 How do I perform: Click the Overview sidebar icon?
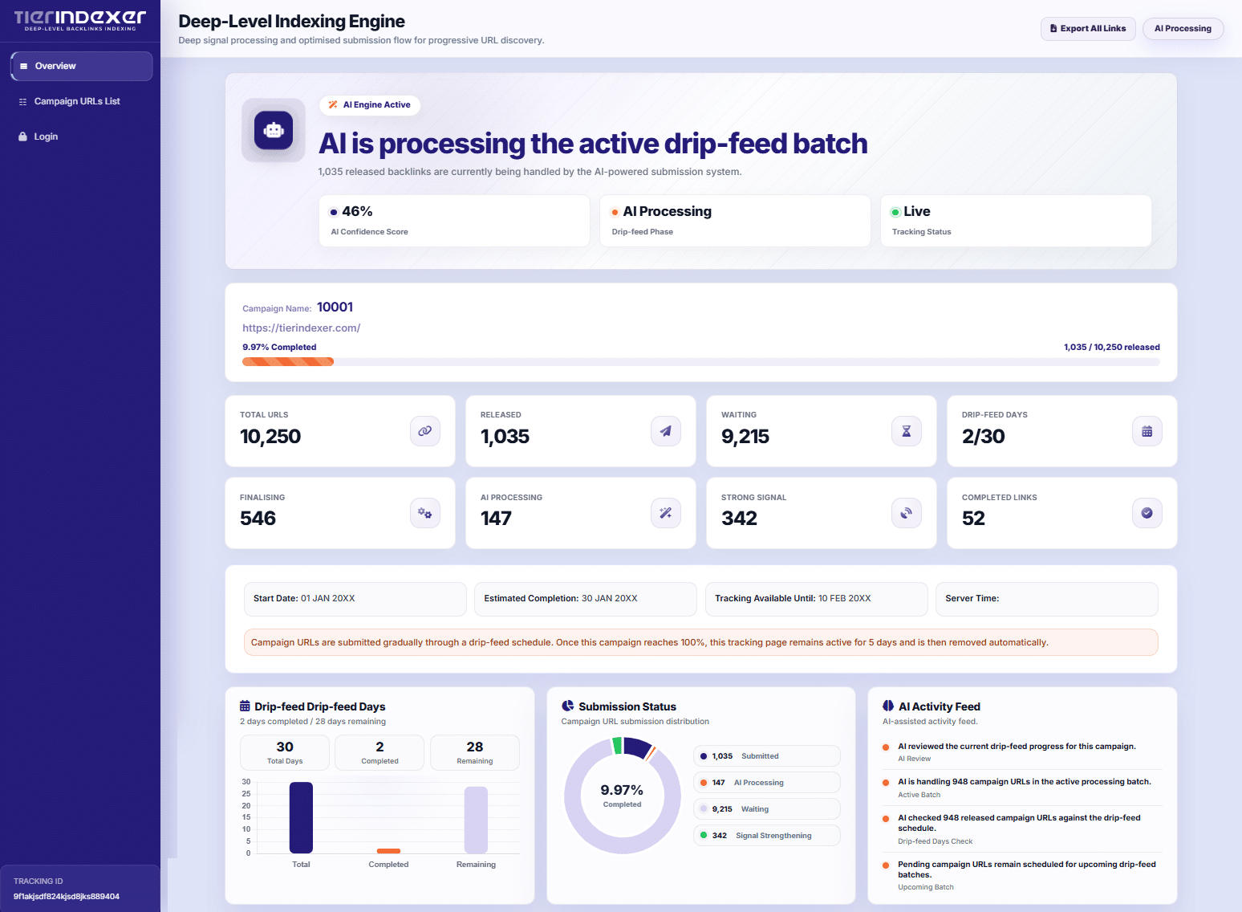[x=24, y=66]
